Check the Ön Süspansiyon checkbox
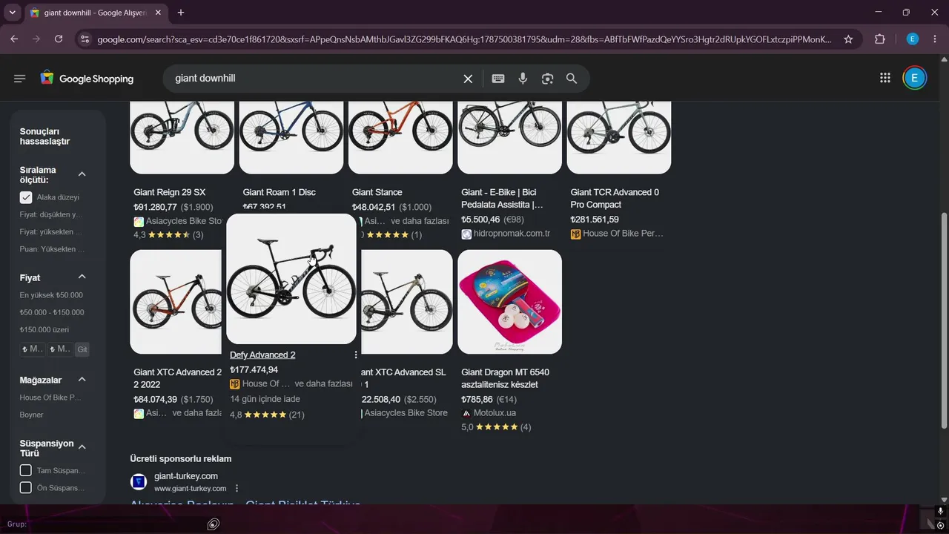949x534 pixels. (x=26, y=488)
